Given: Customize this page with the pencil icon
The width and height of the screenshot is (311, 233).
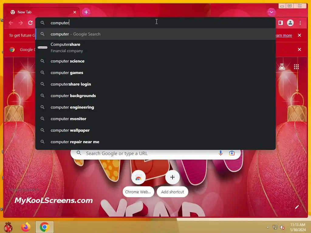Looking at the screenshot, I should 297,207.
